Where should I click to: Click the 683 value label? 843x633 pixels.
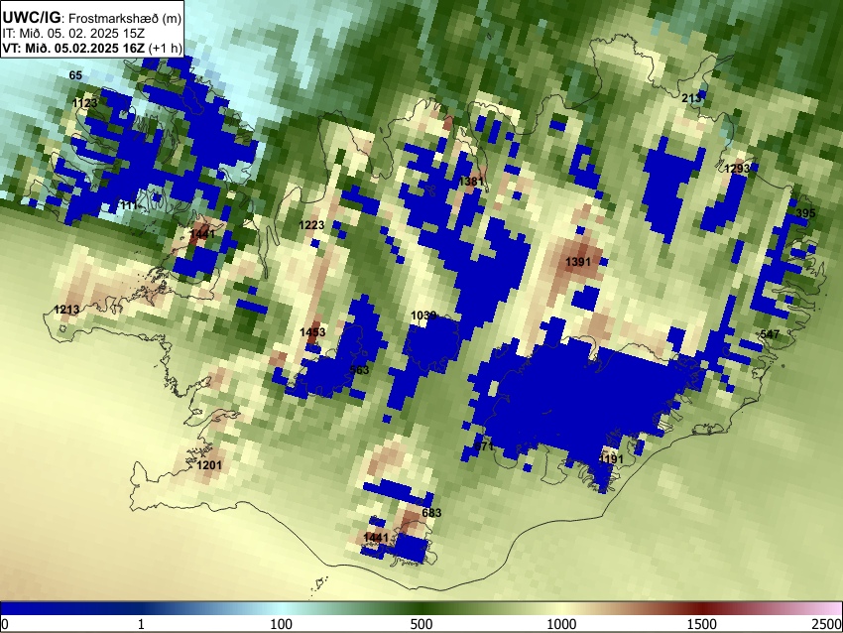431,513
